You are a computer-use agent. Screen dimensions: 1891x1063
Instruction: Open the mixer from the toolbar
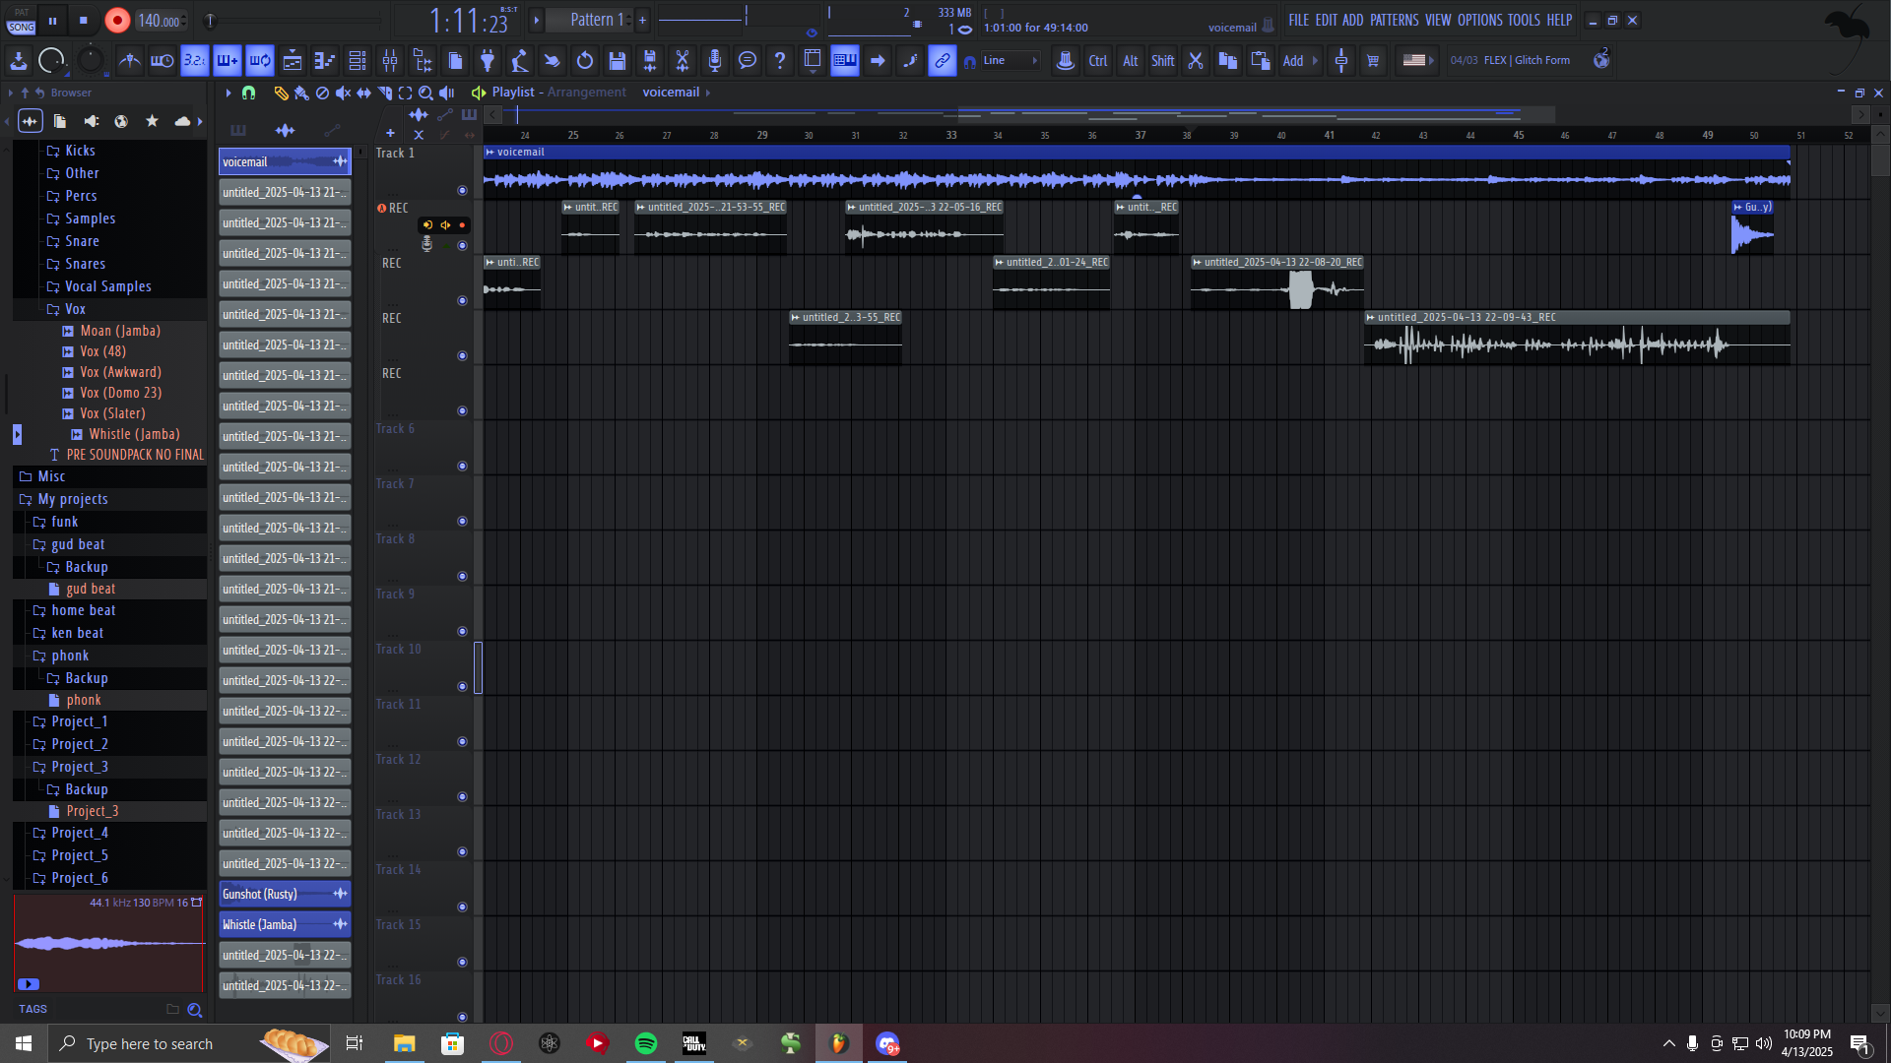(390, 61)
